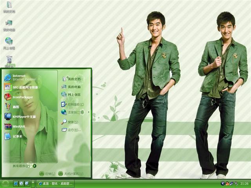Switch to 桌面 - 壁纸 taskbar window button
251x188 pixels.
(x=55, y=184)
